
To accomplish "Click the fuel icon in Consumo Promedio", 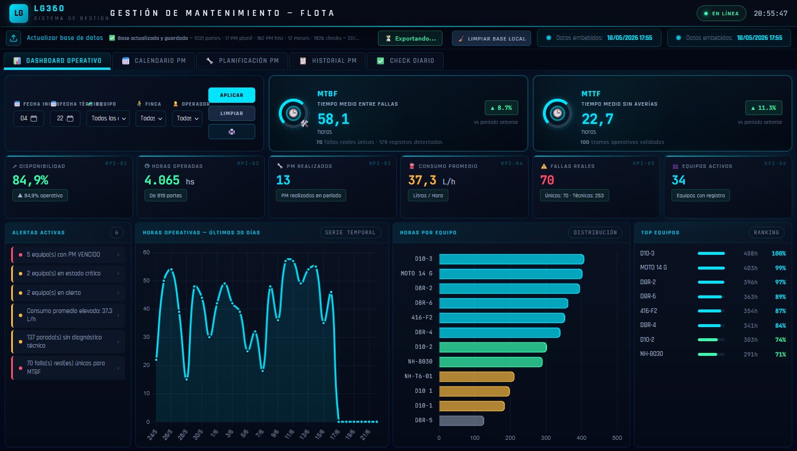I will coord(412,166).
